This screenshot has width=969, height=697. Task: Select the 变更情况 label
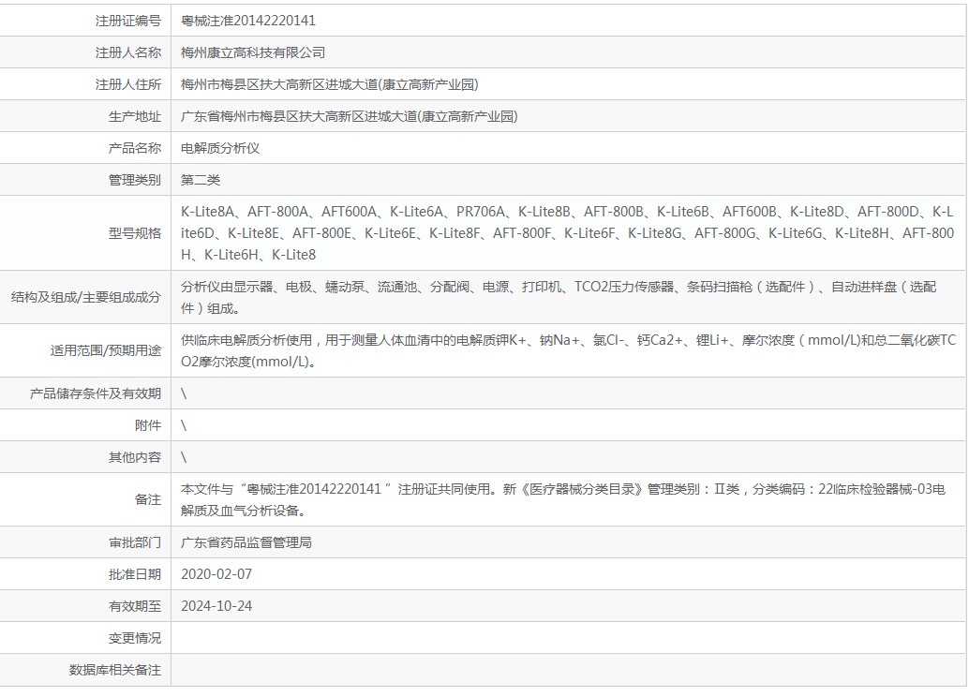coord(135,638)
